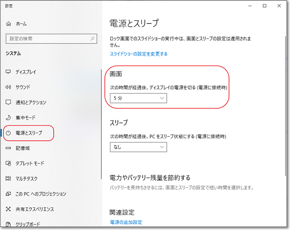Open the screen-off time dropdown showing 5 分
Viewport: 290px width, 230px height.
point(138,98)
